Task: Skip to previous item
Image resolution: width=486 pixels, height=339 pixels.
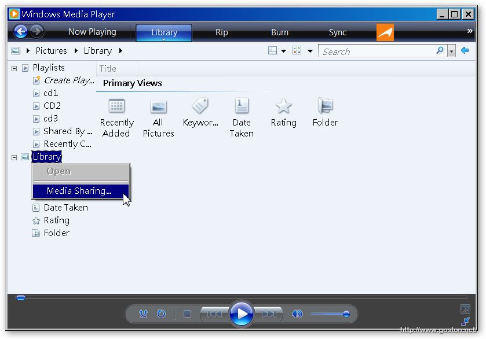Action: 214,314
